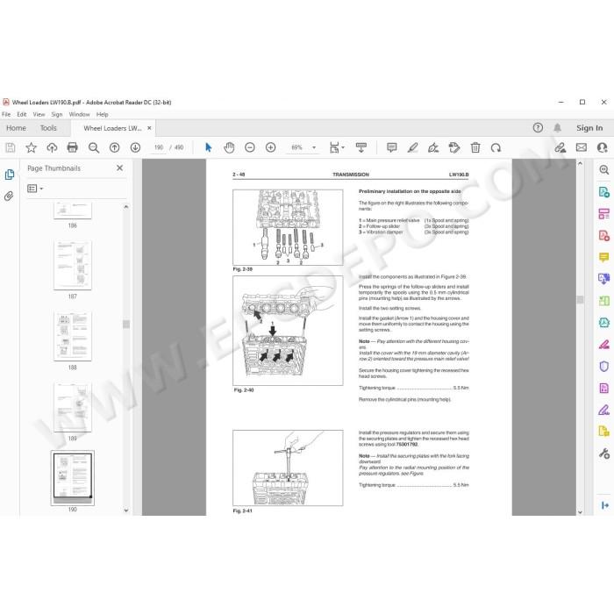This screenshot has height=614, width=614.
Task: Open the attachments paperclip panel
Action: point(9,196)
